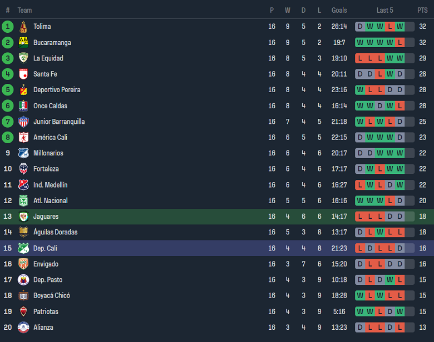The height and width of the screenshot is (342, 434).
Task: Click the Once Caldas team crest icon
Action: (x=23, y=105)
